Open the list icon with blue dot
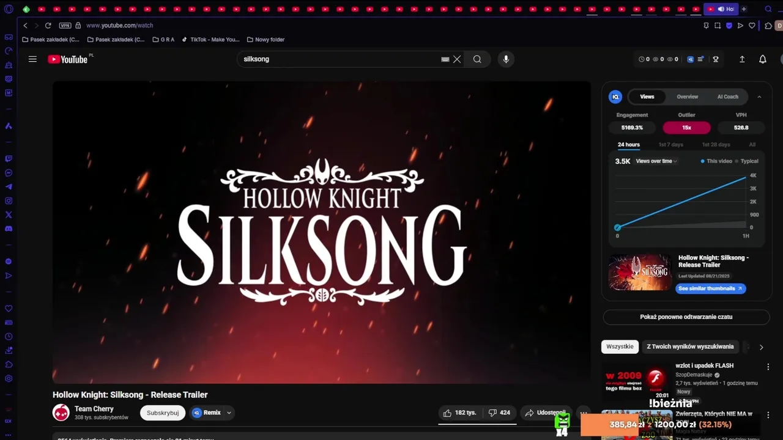This screenshot has height=440, width=783. (x=700, y=59)
